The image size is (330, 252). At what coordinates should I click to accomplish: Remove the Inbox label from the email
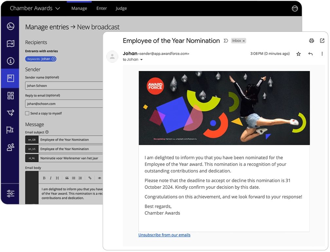click(244, 41)
